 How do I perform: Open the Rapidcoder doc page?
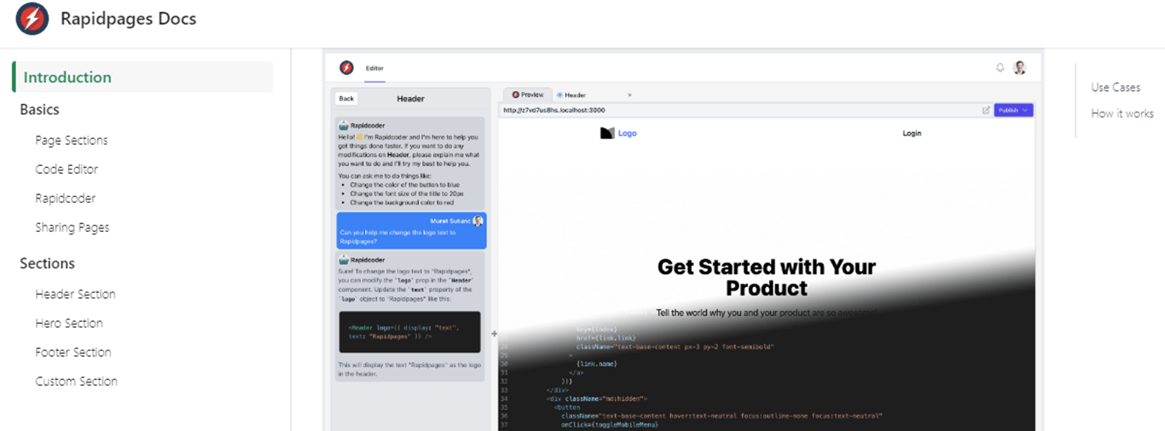[x=65, y=198]
